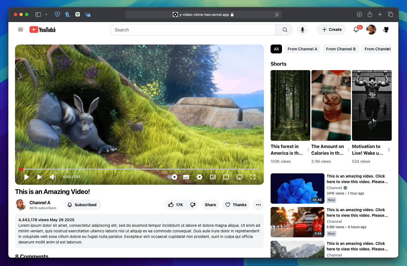The width and height of the screenshot is (407, 266).
Task: Select the From Channel B filter chip
Action: tap(341, 49)
